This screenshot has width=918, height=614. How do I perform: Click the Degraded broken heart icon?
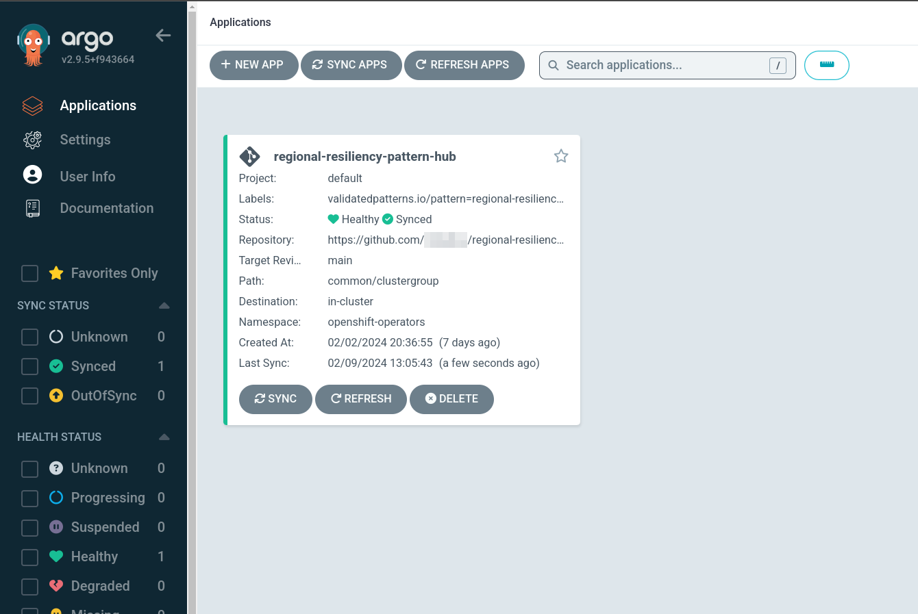[x=56, y=586]
